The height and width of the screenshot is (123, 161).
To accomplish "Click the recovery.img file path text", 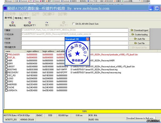I will click(96, 72).
